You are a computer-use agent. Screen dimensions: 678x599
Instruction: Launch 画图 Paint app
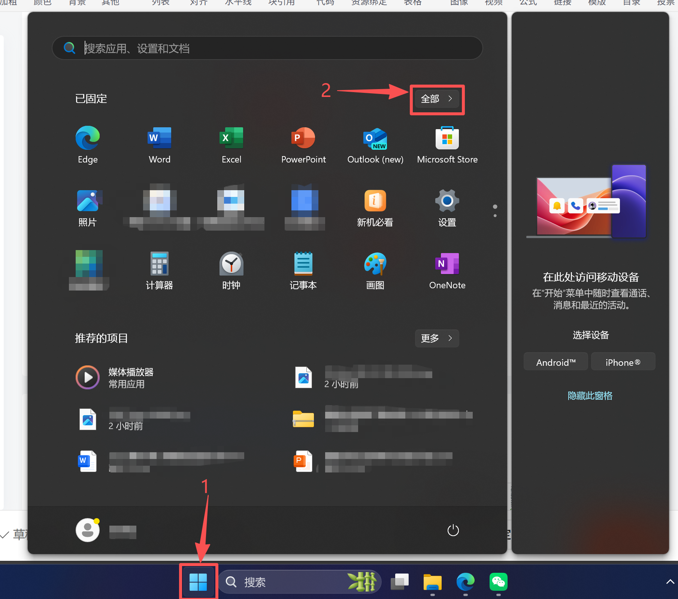375,271
